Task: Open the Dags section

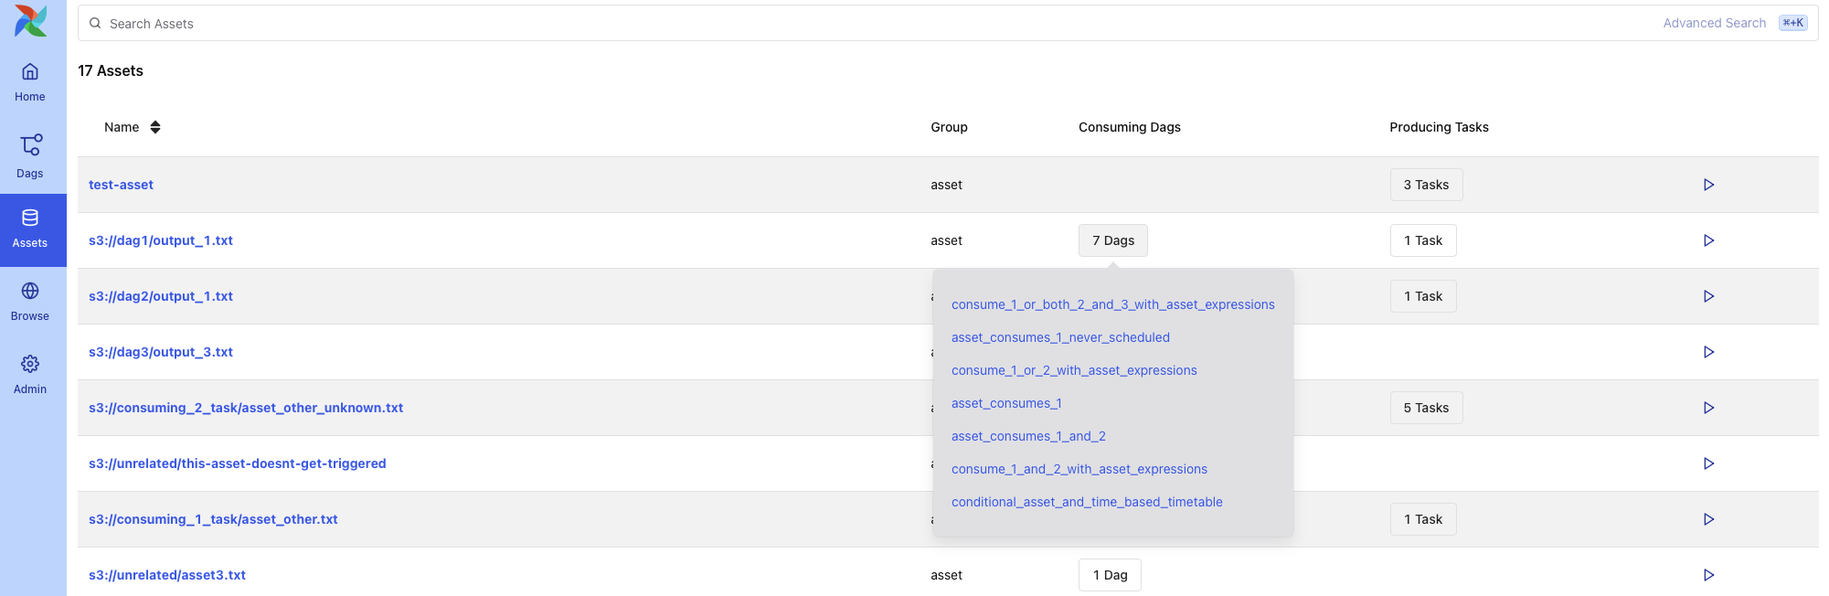Action: point(30,155)
